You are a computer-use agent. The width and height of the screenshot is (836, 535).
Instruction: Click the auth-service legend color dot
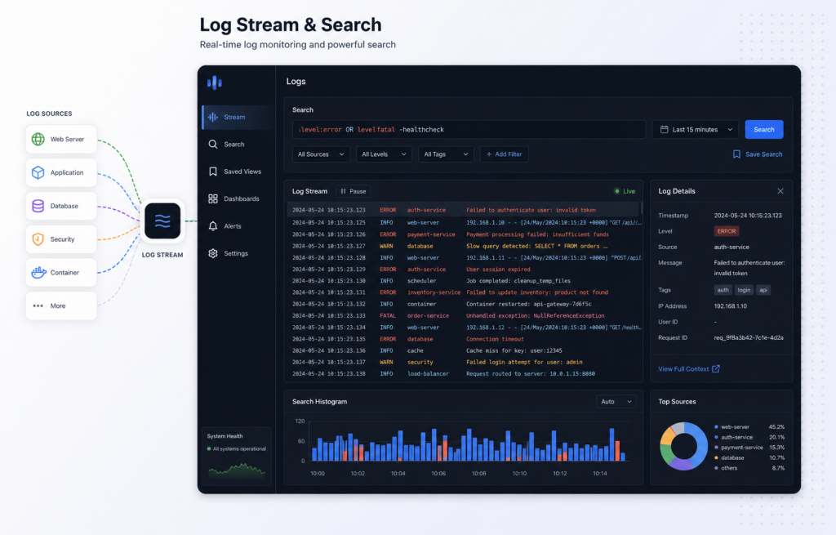coord(716,437)
